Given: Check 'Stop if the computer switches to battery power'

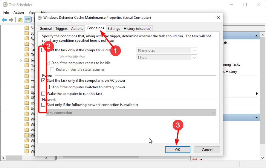Looking at the screenshot, I should (48, 87).
